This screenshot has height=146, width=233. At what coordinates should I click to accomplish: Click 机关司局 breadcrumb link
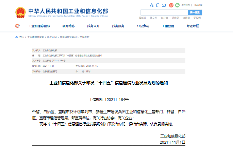(52, 37)
